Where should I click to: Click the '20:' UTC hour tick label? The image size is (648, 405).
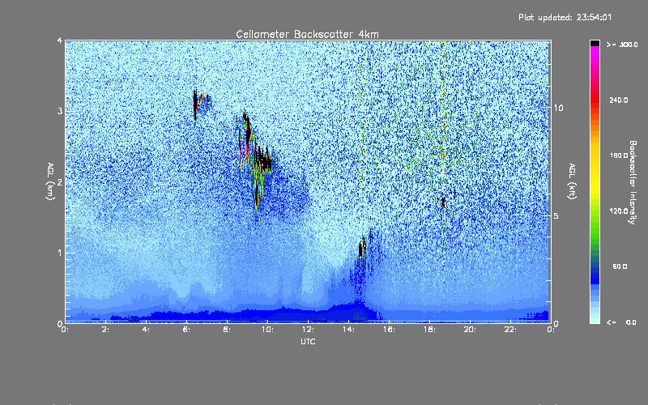coord(471,330)
